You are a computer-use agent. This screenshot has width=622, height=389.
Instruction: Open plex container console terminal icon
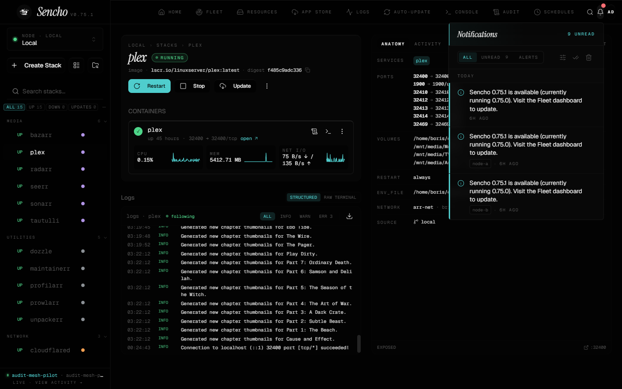coord(328,131)
